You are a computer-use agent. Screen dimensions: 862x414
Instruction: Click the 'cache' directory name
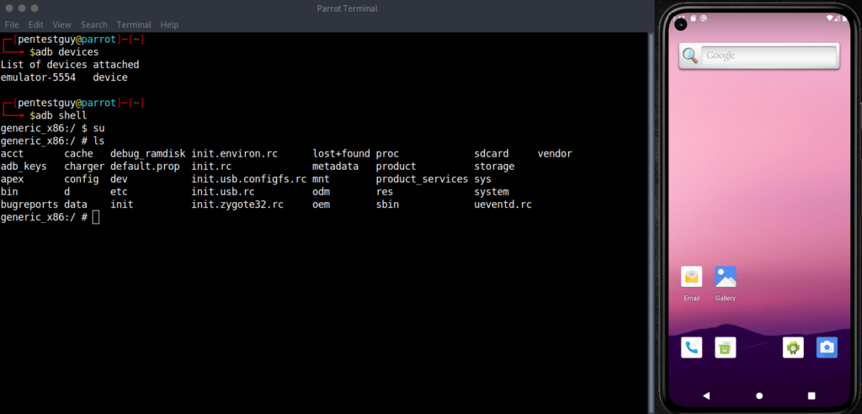pos(78,154)
